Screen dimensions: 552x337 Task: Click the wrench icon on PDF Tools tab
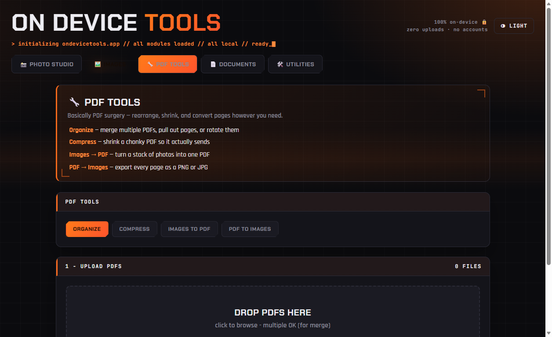tap(150, 64)
